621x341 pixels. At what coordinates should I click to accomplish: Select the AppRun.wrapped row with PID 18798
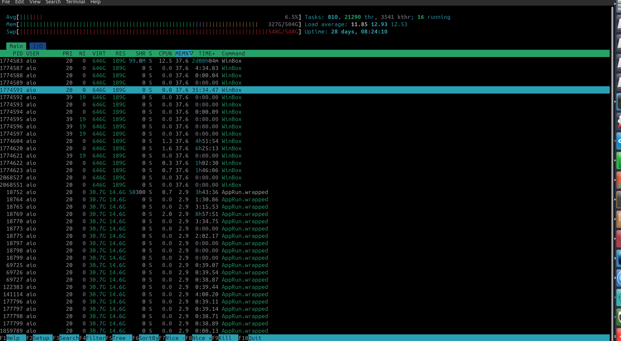305,250
